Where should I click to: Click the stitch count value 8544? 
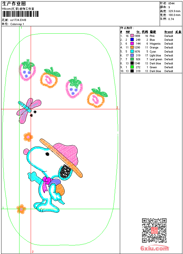171,4
